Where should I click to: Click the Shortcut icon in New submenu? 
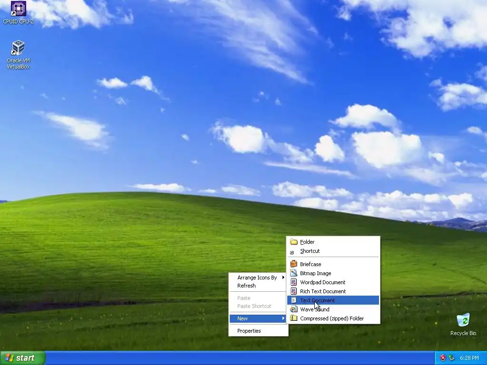[292, 252]
